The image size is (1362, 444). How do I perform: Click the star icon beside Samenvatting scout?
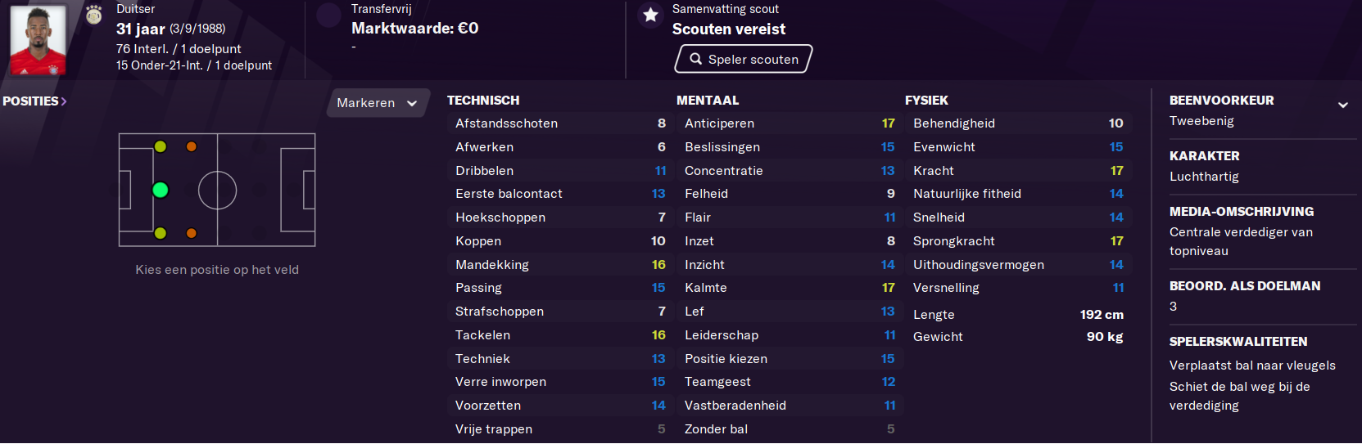pos(650,15)
